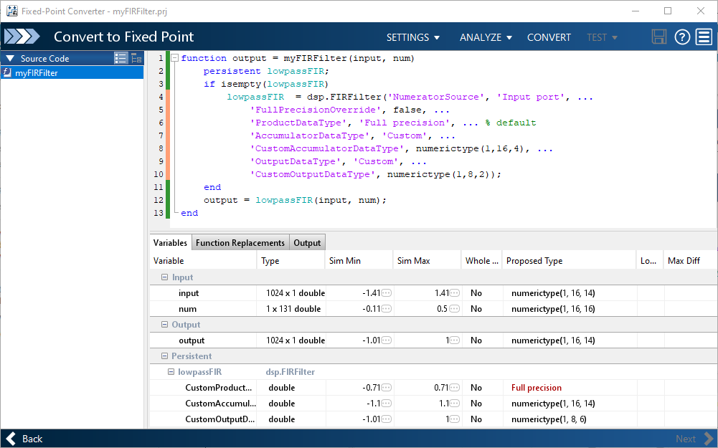Switch to the Function Replacements tab

click(240, 242)
